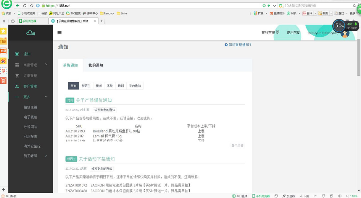Open the 网银 dropdown arrow
Viewport: 361px width, 198px height.
[299, 13]
